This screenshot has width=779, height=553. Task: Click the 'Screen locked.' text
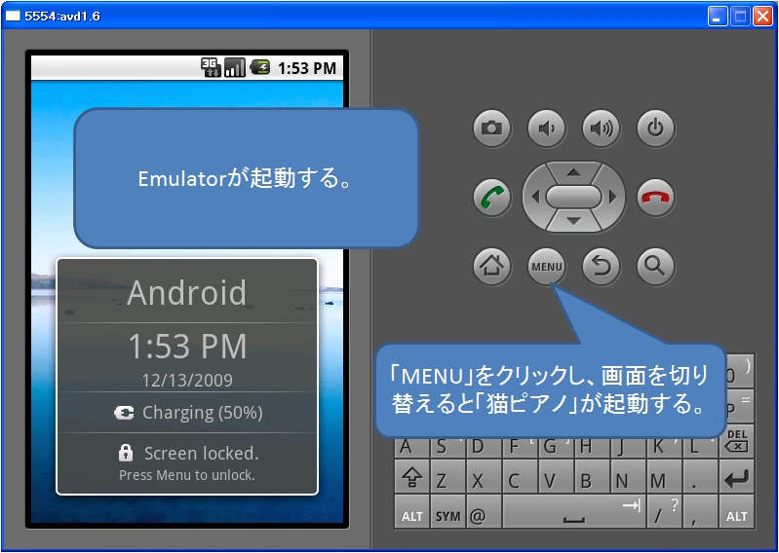pos(201,453)
